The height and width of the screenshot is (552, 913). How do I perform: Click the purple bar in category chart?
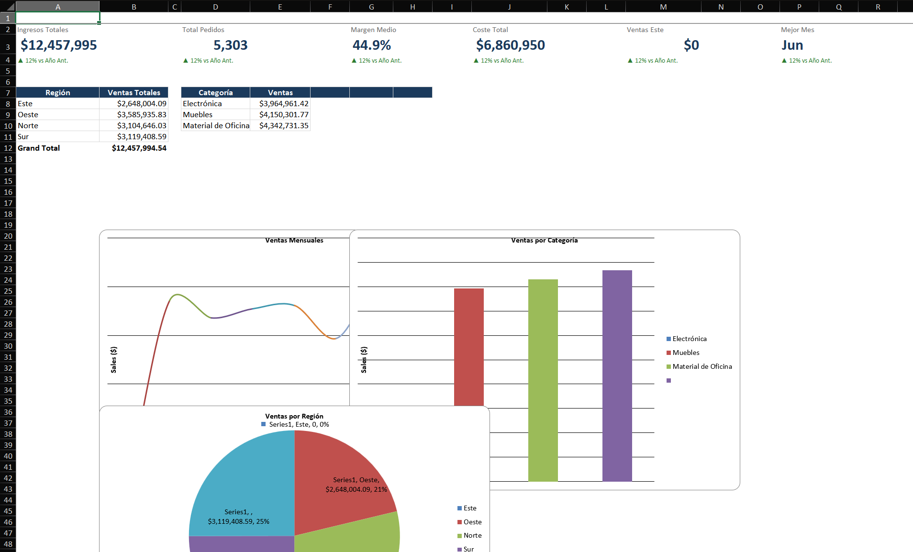[x=617, y=375]
